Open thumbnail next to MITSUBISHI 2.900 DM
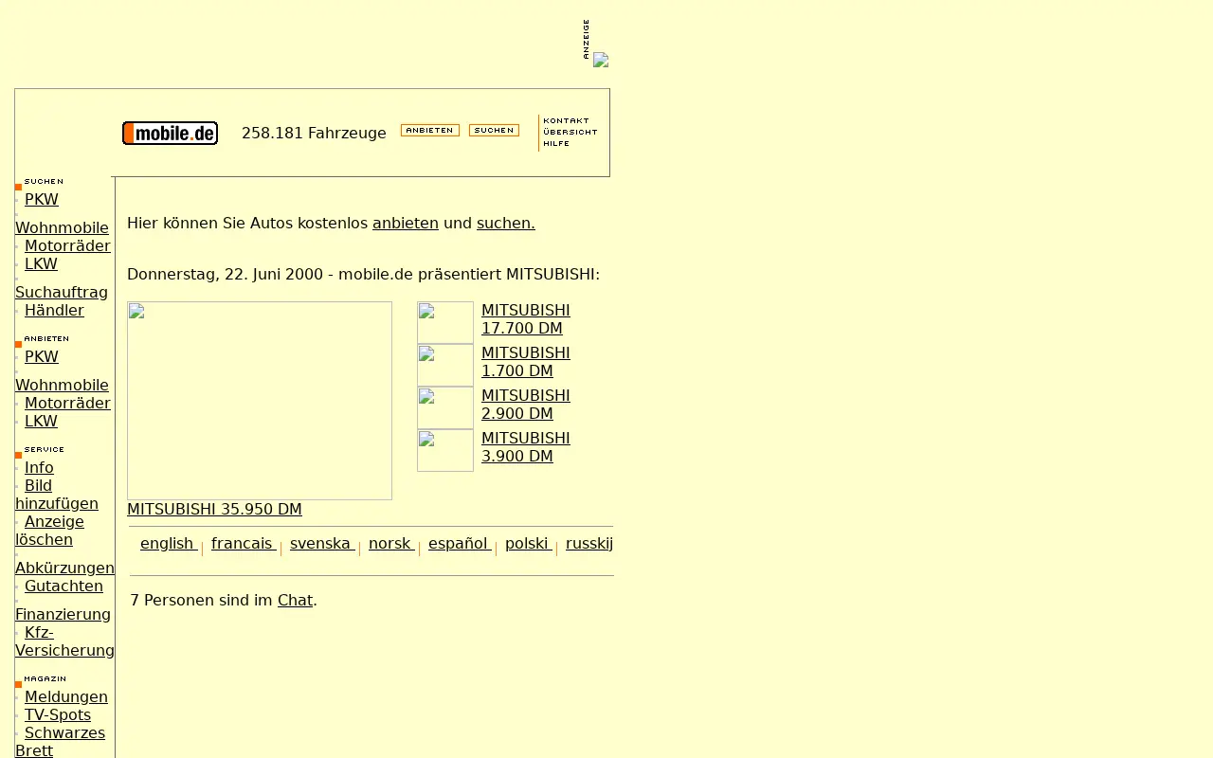 [445, 407]
